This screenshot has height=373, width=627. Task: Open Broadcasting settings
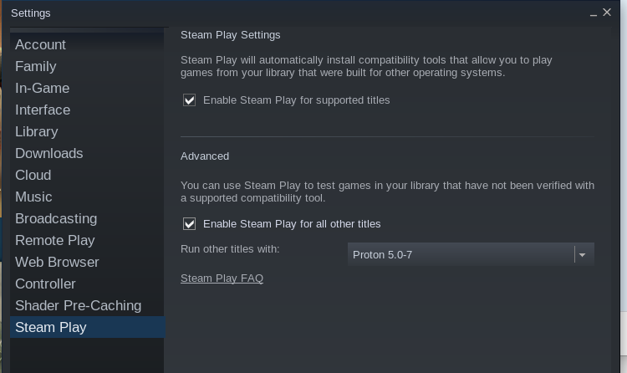pyautogui.click(x=56, y=219)
